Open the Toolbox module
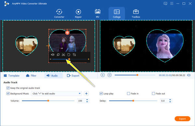The height and width of the screenshot is (126, 195). point(136,14)
